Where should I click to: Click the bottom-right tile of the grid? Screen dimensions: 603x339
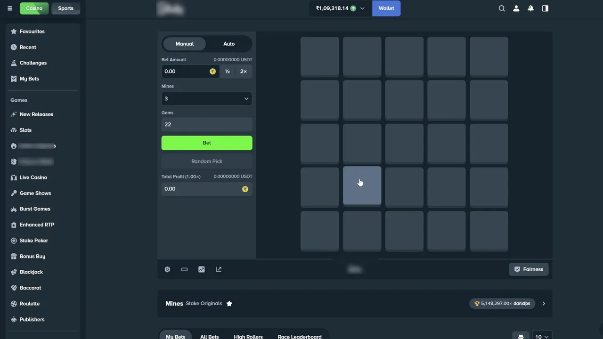[x=489, y=231]
